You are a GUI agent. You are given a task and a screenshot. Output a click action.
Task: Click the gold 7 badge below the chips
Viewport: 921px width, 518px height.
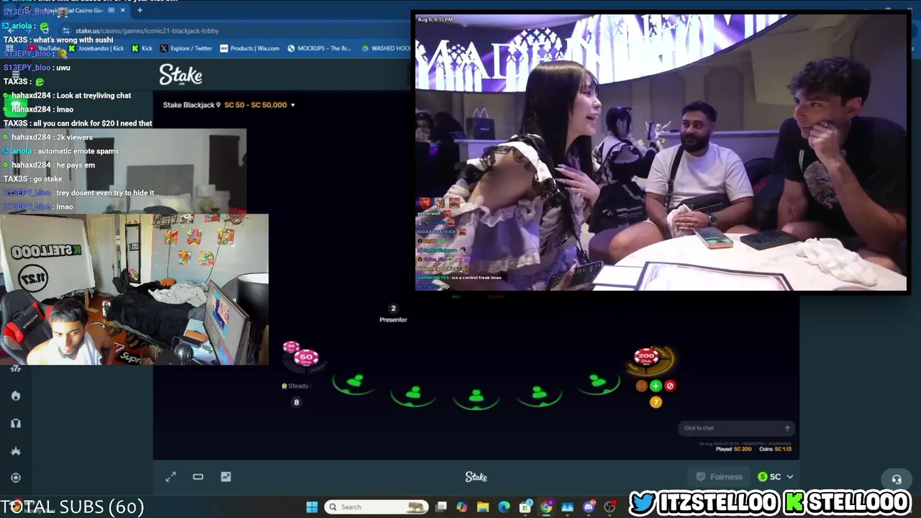(655, 402)
